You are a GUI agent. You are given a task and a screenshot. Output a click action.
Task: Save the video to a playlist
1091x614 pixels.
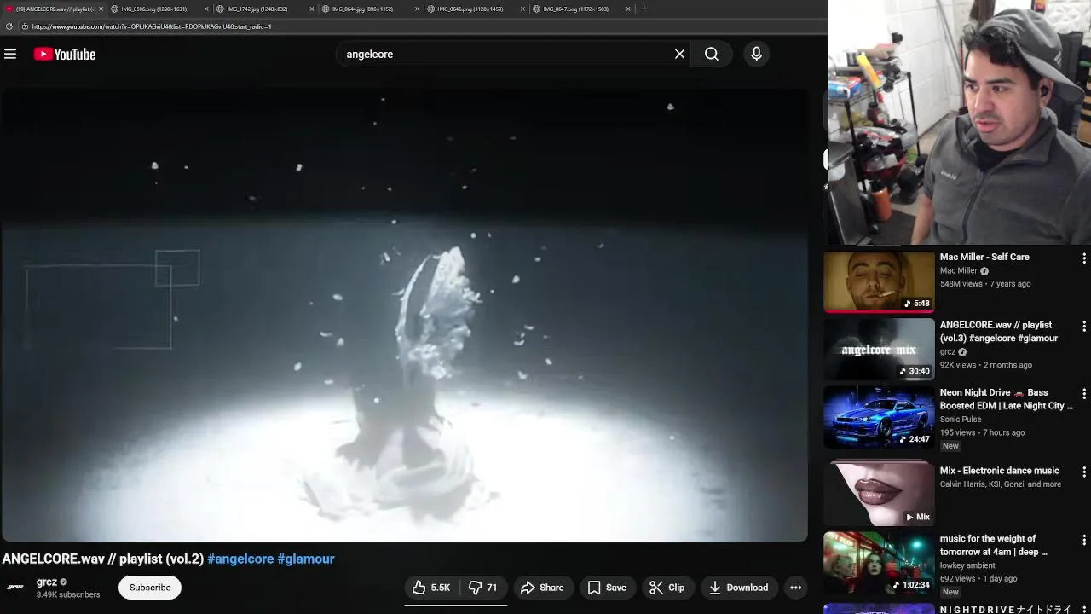607,588
